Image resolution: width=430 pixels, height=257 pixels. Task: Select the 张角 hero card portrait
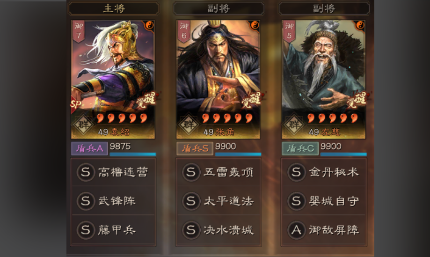(x=219, y=80)
